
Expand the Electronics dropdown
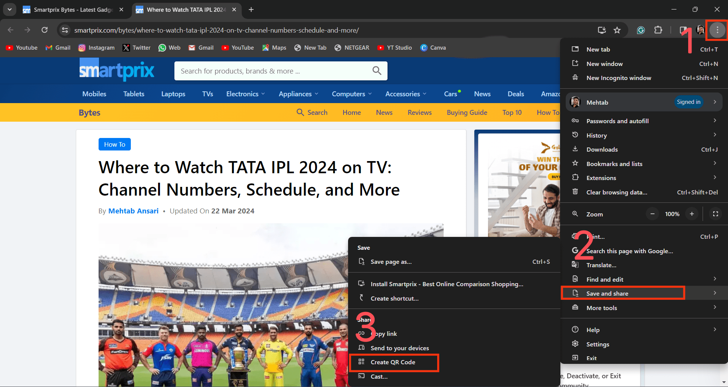coord(245,94)
